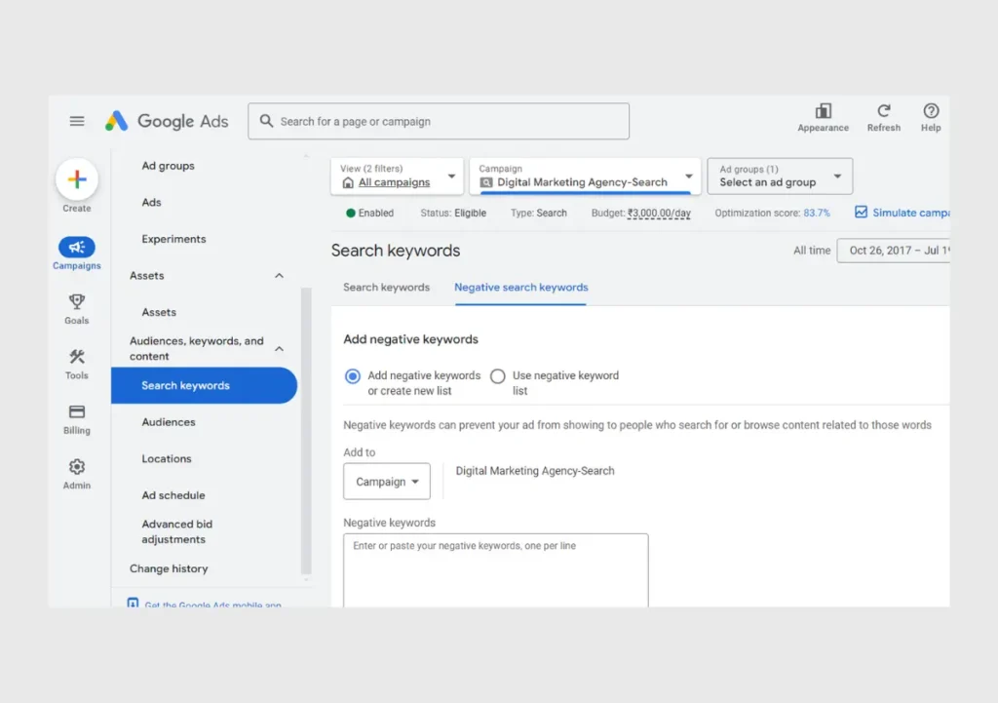
Task: Click the Create plus button
Action: tap(77, 179)
